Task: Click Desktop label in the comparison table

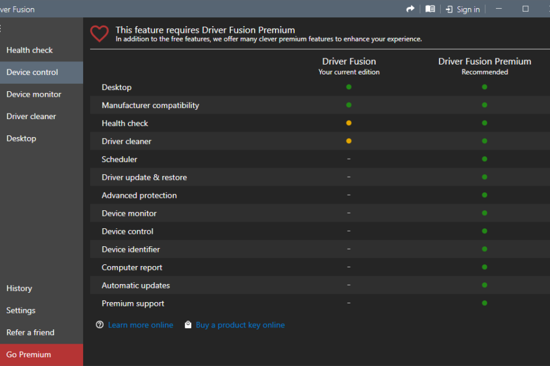Action: coord(117,87)
